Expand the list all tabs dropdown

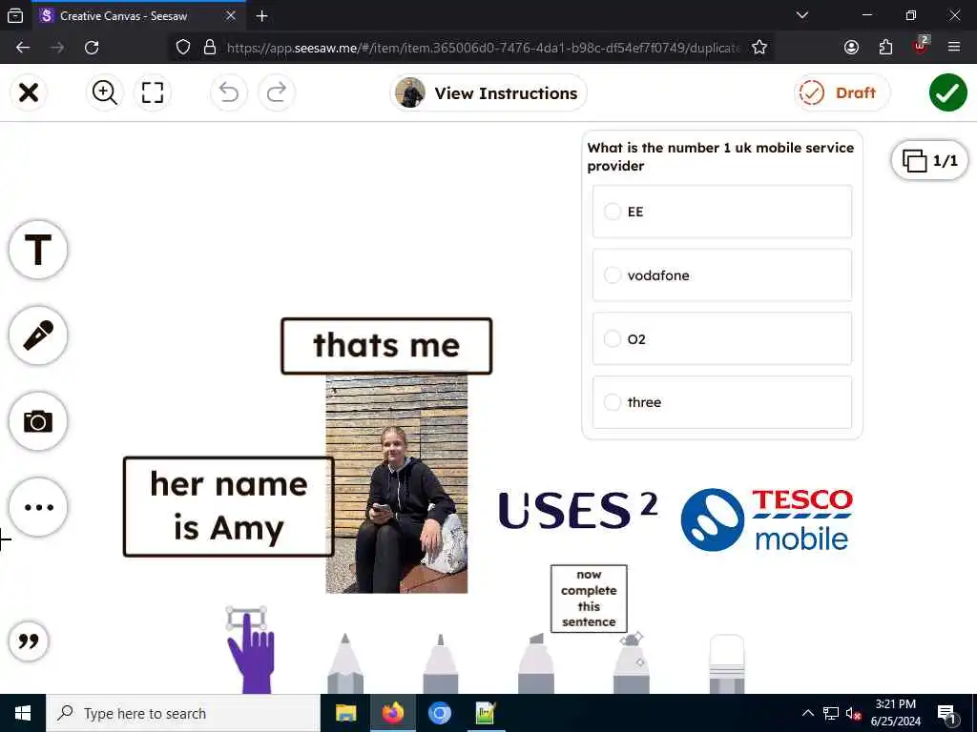click(801, 15)
